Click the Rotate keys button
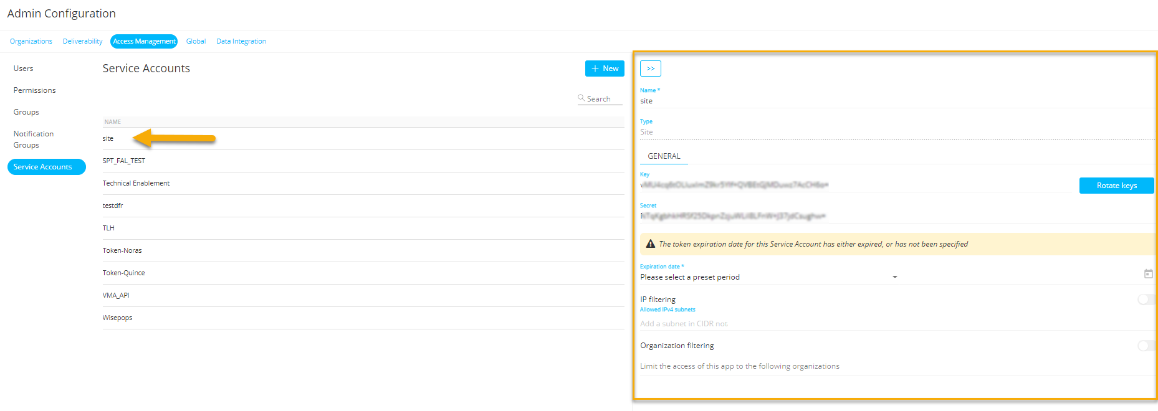 (x=1116, y=186)
